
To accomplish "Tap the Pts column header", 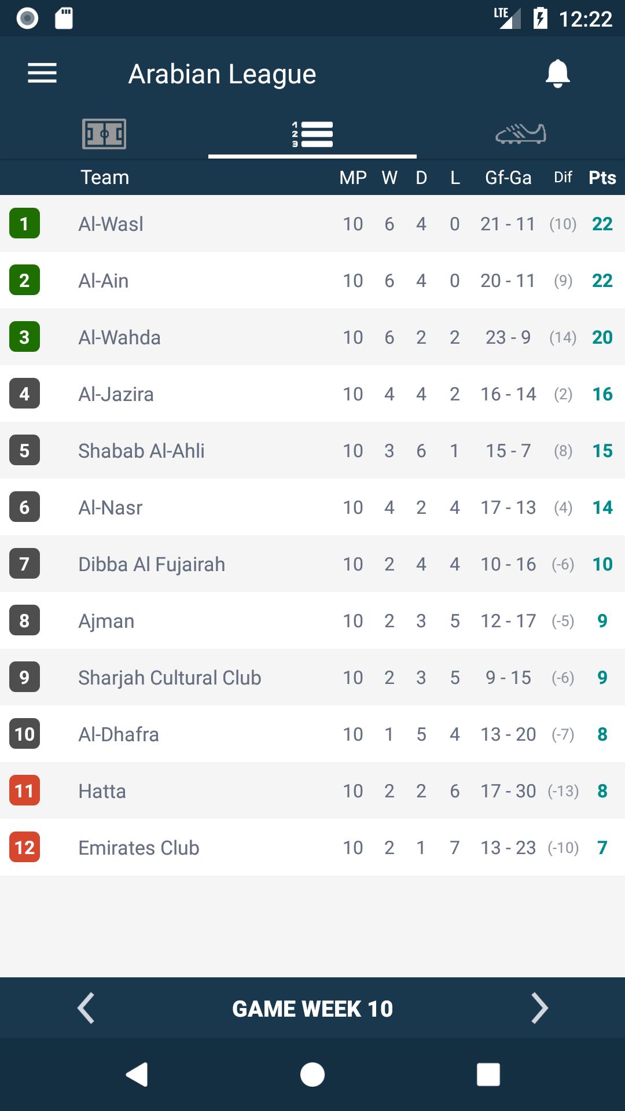I will (x=602, y=178).
